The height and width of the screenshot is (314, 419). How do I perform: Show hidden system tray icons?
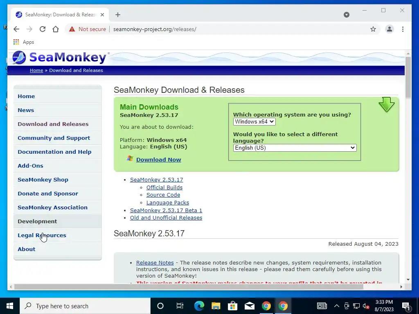click(x=337, y=306)
